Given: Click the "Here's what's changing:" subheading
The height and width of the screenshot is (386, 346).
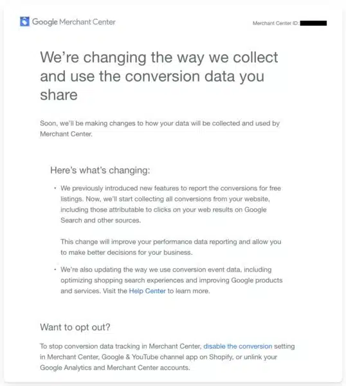Looking at the screenshot, I should [100, 170].
